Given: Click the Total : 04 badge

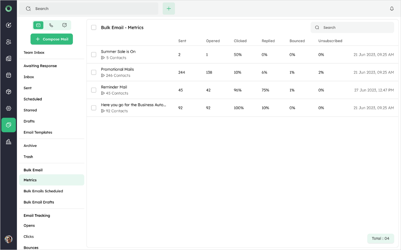Looking at the screenshot, I should pos(381,238).
